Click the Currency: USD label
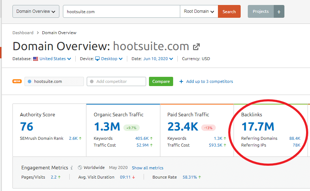Image resolution: width=310 pixels, height=191 pixels. [x=196, y=59]
